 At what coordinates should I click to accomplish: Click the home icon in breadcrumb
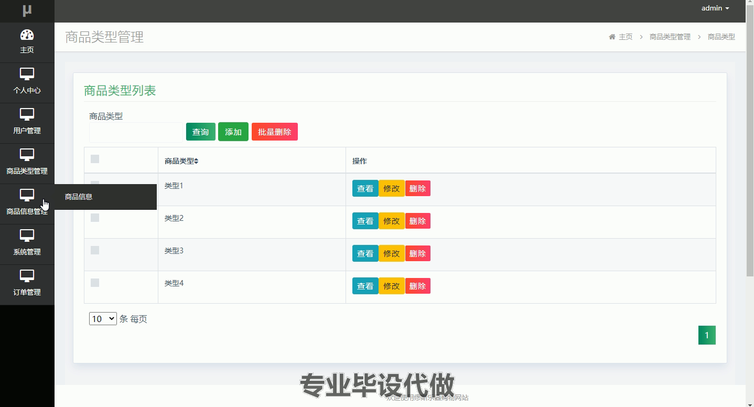tap(612, 37)
